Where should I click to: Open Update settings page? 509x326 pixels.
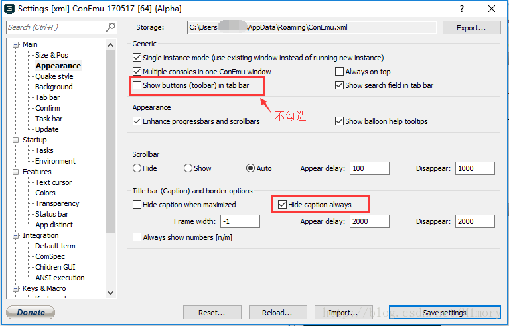pos(46,129)
